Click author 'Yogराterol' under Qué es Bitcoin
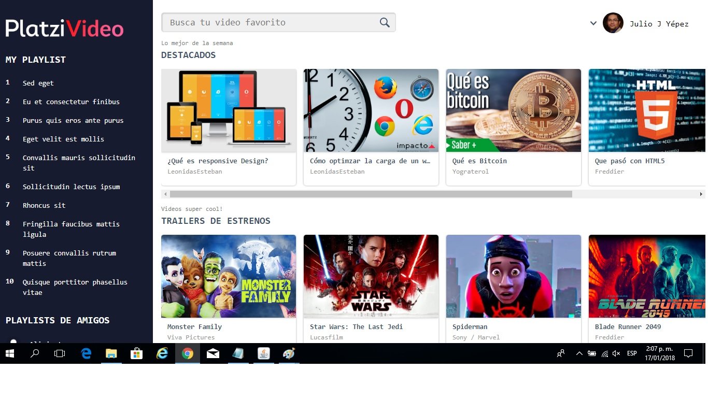Viewport: 708px width, 398px height. coord(471,172)
